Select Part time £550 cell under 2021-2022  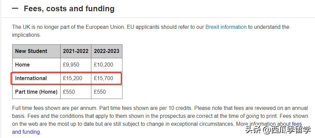69,92
